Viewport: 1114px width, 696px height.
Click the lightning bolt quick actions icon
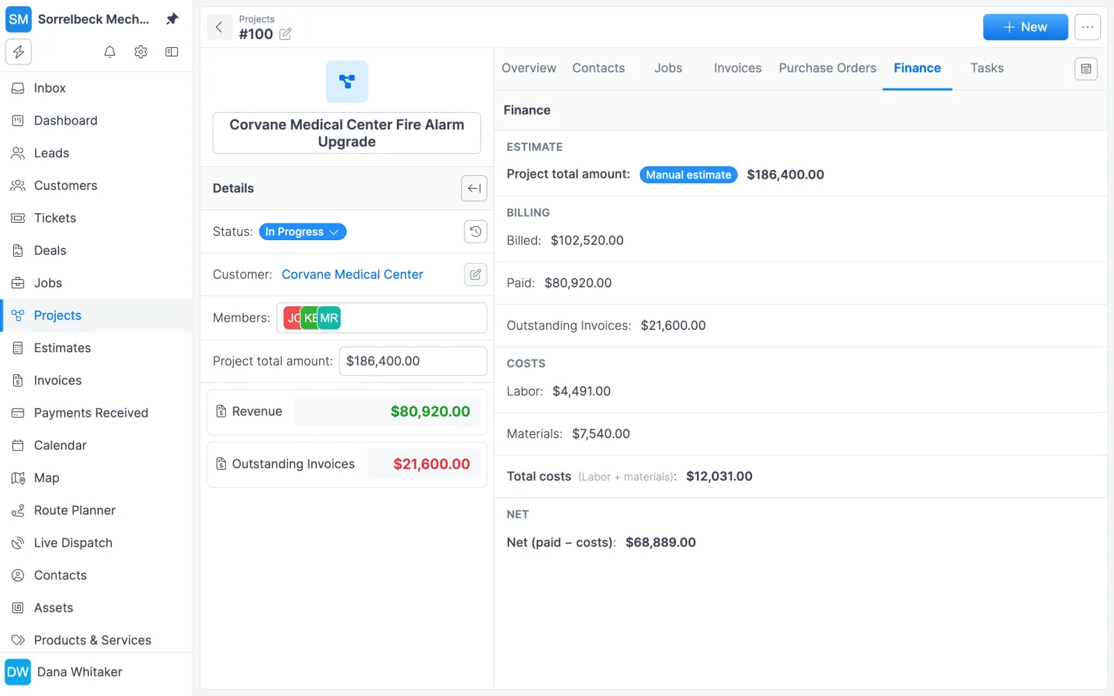(x=19, y=52)
